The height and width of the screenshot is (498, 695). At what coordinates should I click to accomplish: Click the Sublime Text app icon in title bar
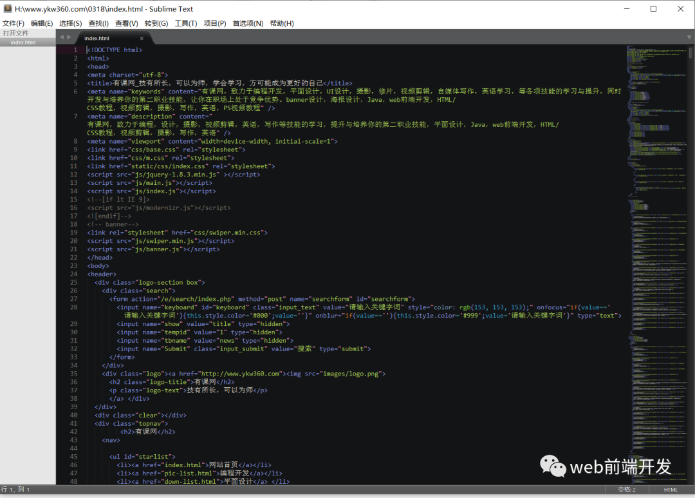[x=7, y=8]
